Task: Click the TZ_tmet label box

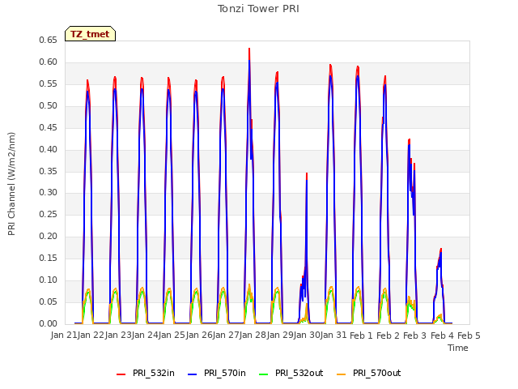Action: point(90,34)
